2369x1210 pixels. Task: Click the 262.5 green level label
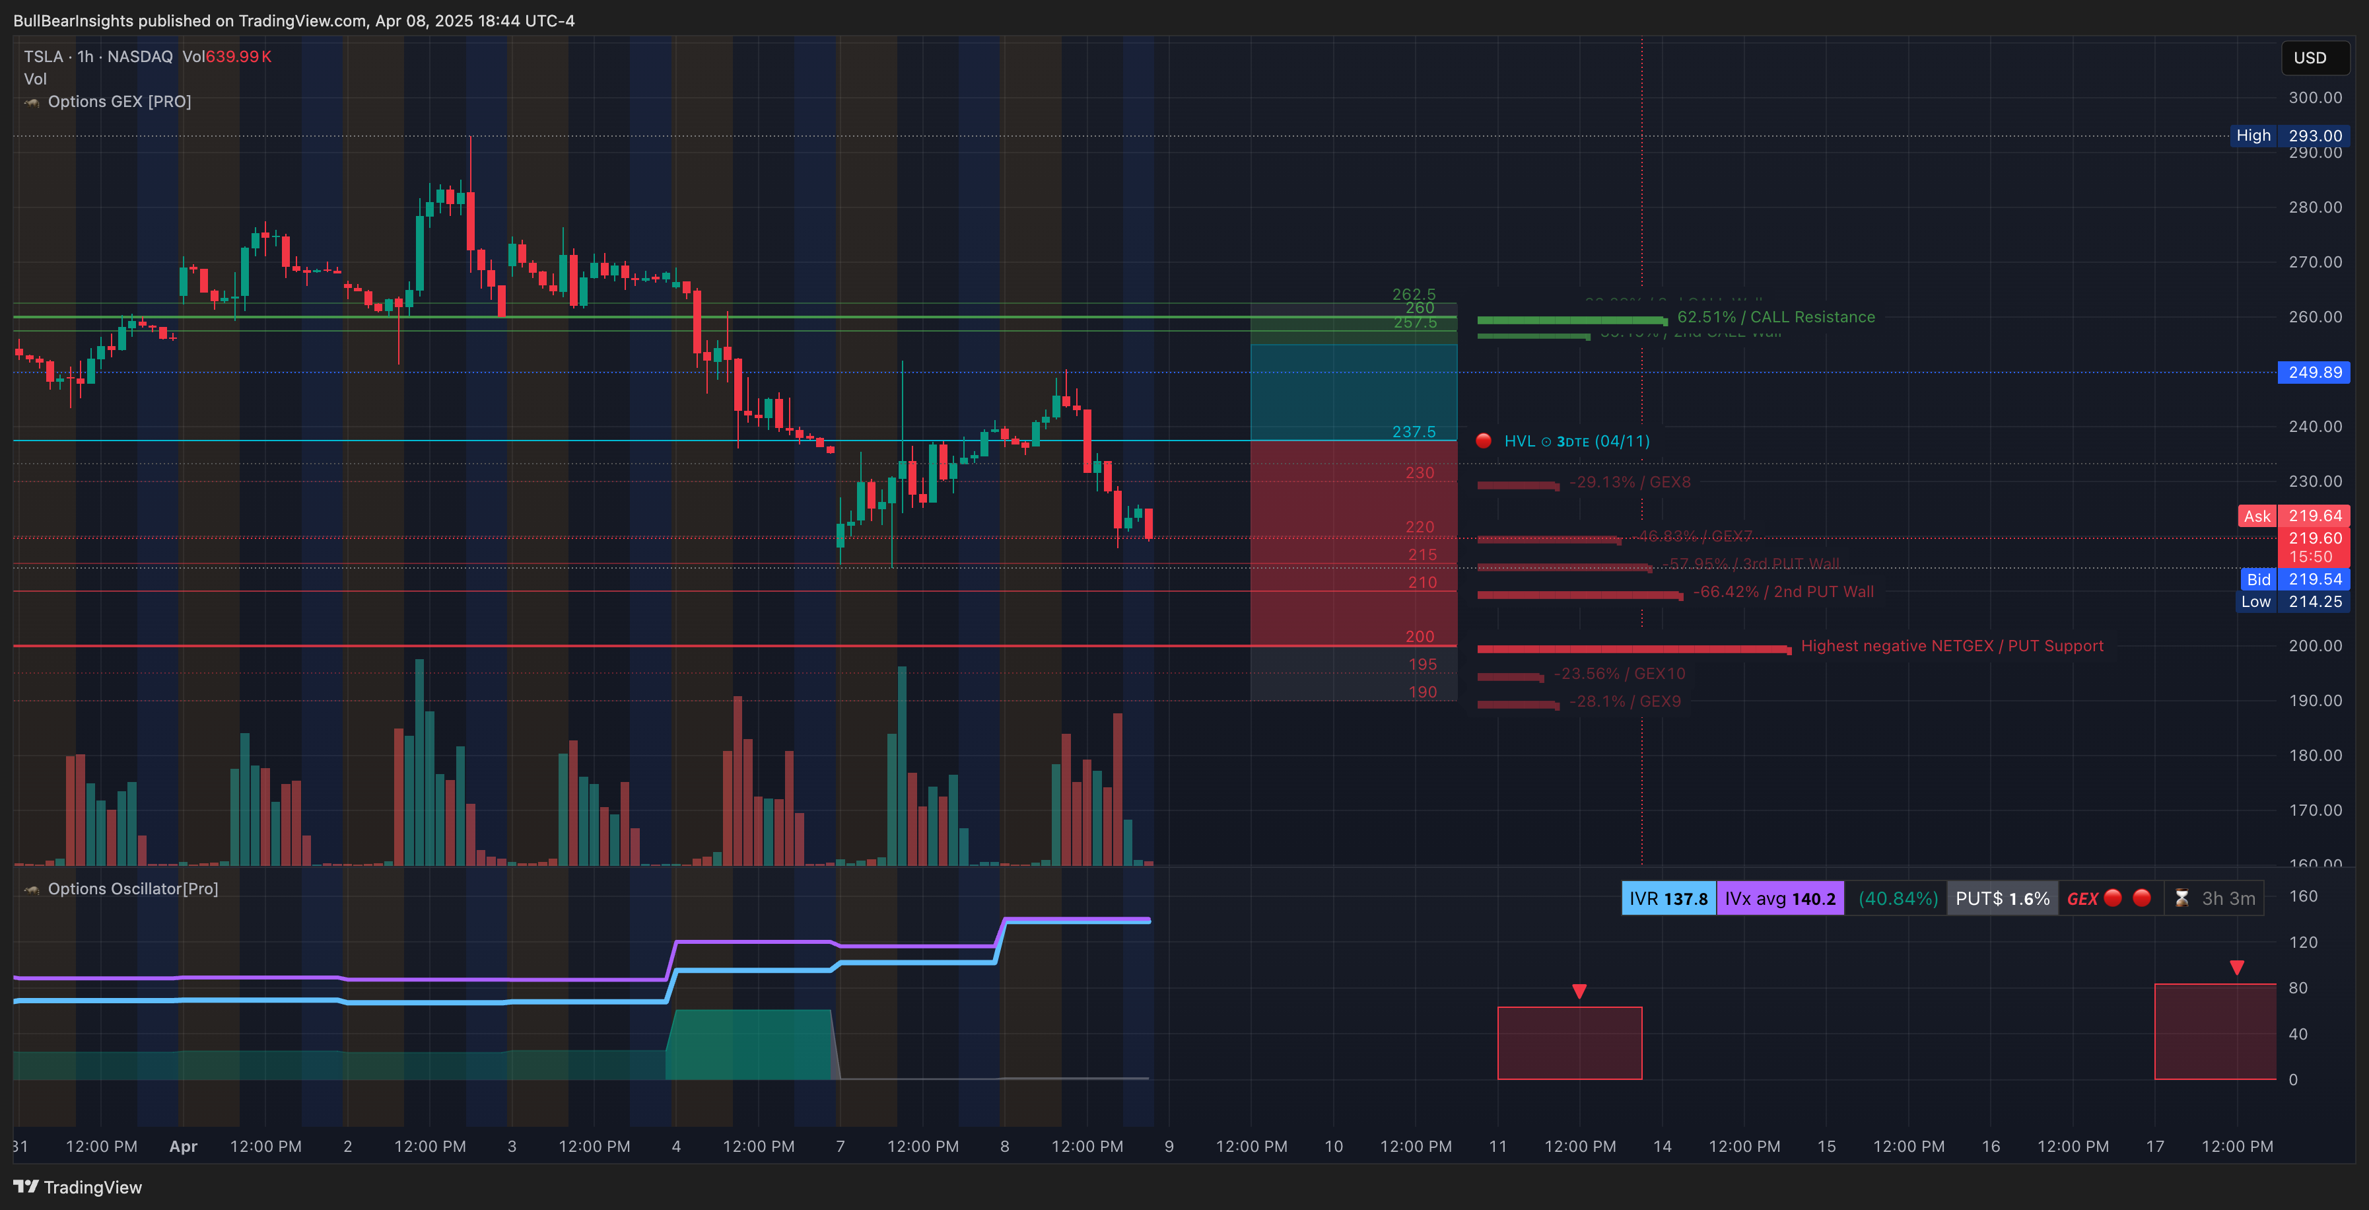coord(1414,295)
